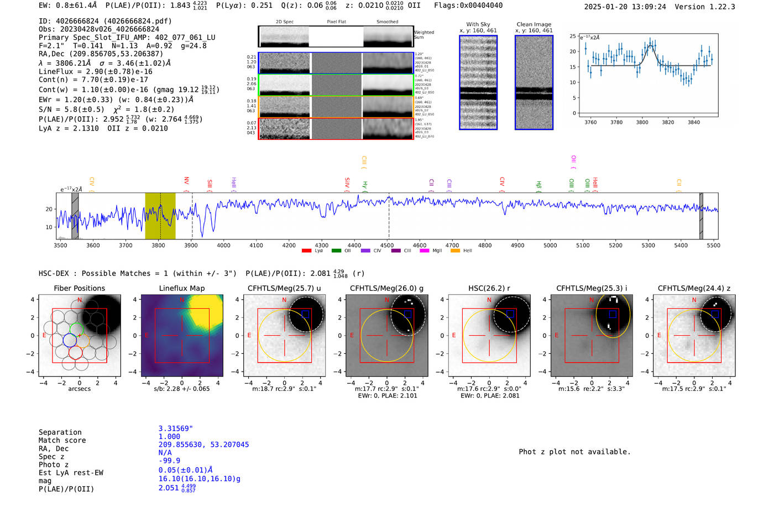Click the magenta MgII legend swatch

(425, 251)
